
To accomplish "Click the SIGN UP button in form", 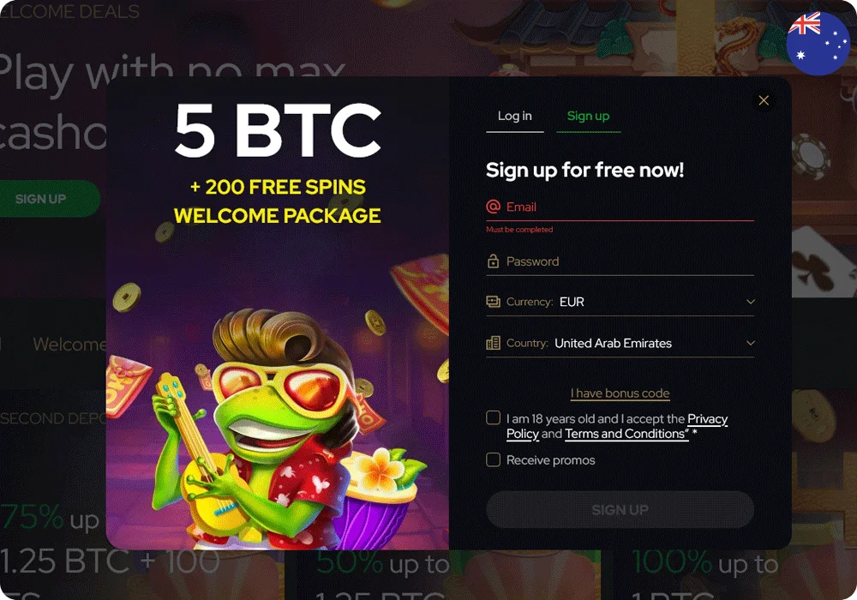I will (620, 510).
